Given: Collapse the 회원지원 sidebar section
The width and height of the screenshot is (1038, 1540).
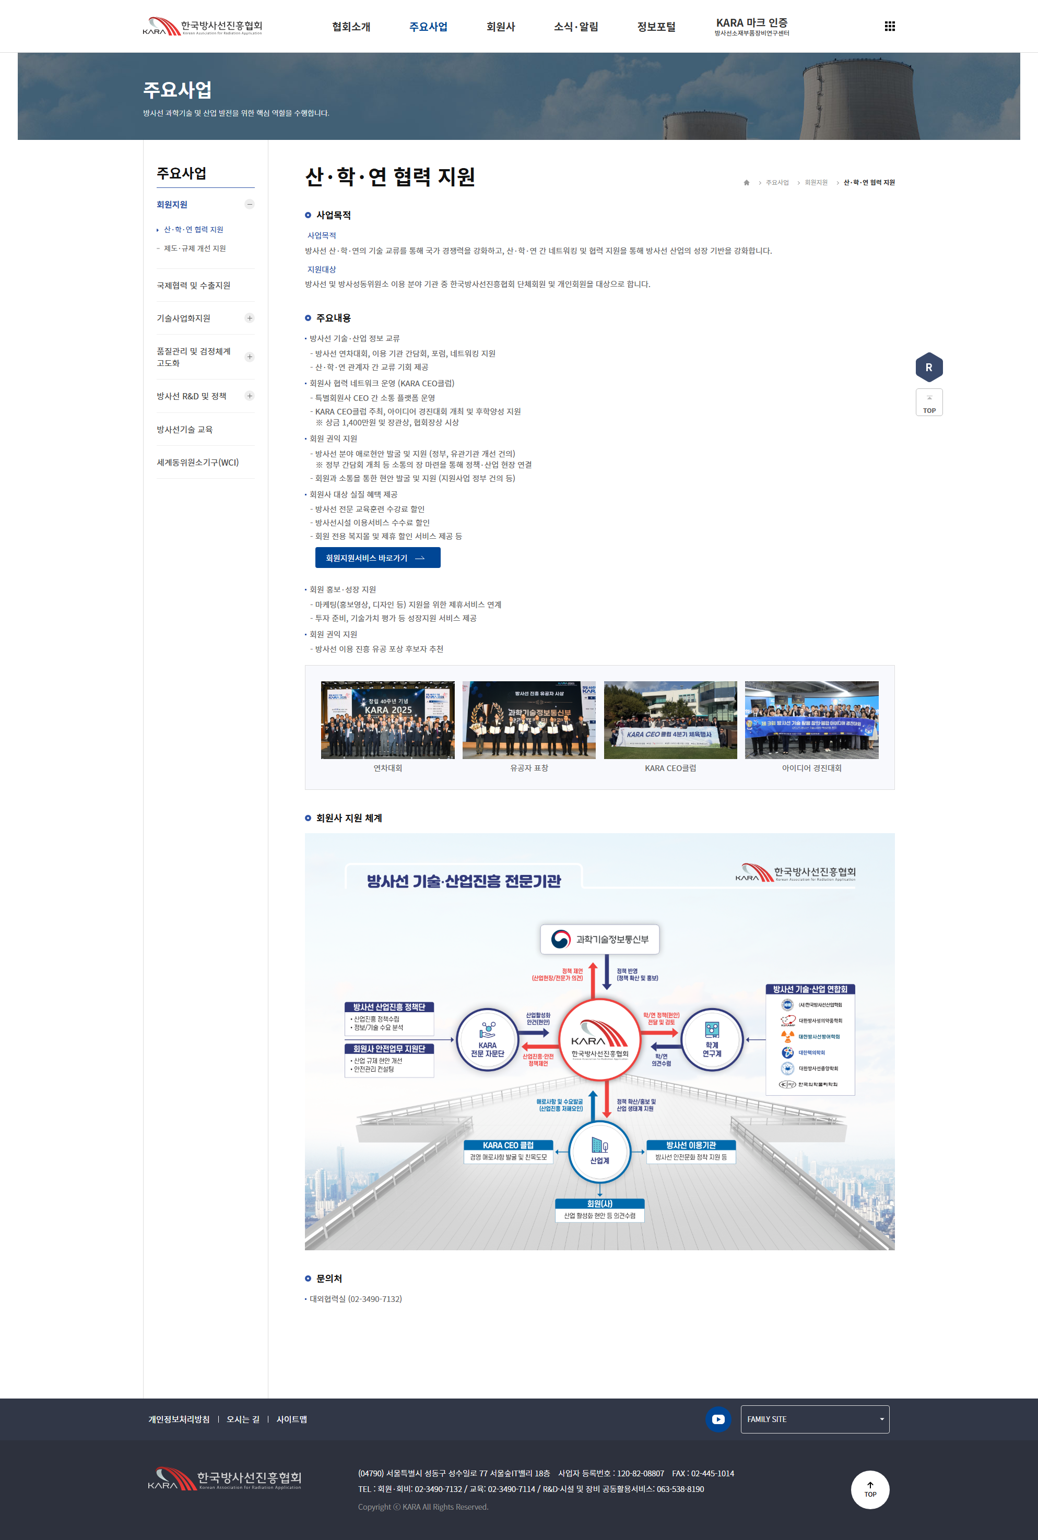Looking at the screenshot, I should coord(250,205).
